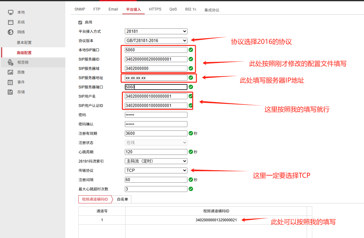
Task: Click green check icon beside 最大心跳超时次数
Action: coord(191,189)
